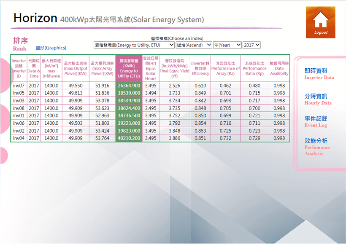Open Hourly Data menu item
The width and height of the screenshot is (346, 244).
click(x=318, y=99)
